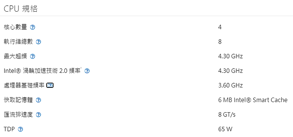This screenshot has width=293, height=137.
Task: Show info tooltip for 快取記憶體
Action: coord(38,100)
